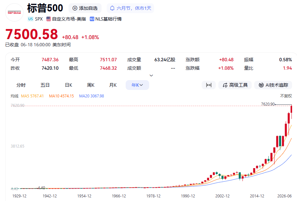Click the 2026-06 date axis label
This screenshot has width=297, height=201.
coord(284,196)
